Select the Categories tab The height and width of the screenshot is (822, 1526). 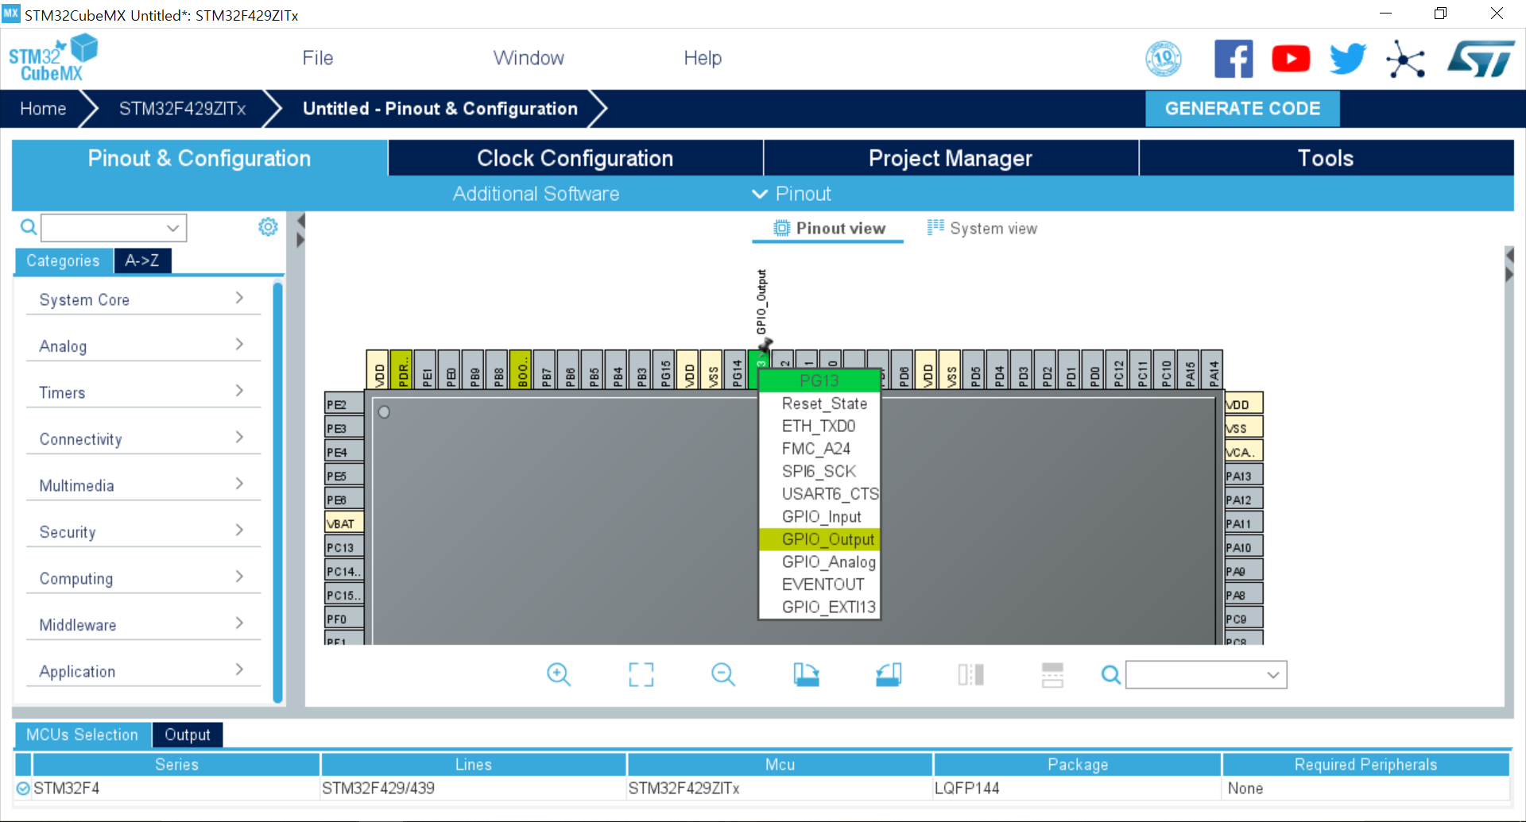64,260
